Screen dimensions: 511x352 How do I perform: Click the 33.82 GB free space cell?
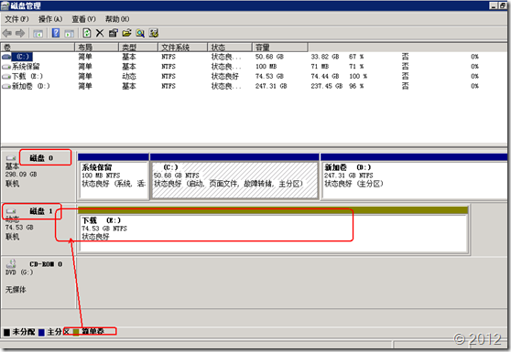click(x=325, y=57)
